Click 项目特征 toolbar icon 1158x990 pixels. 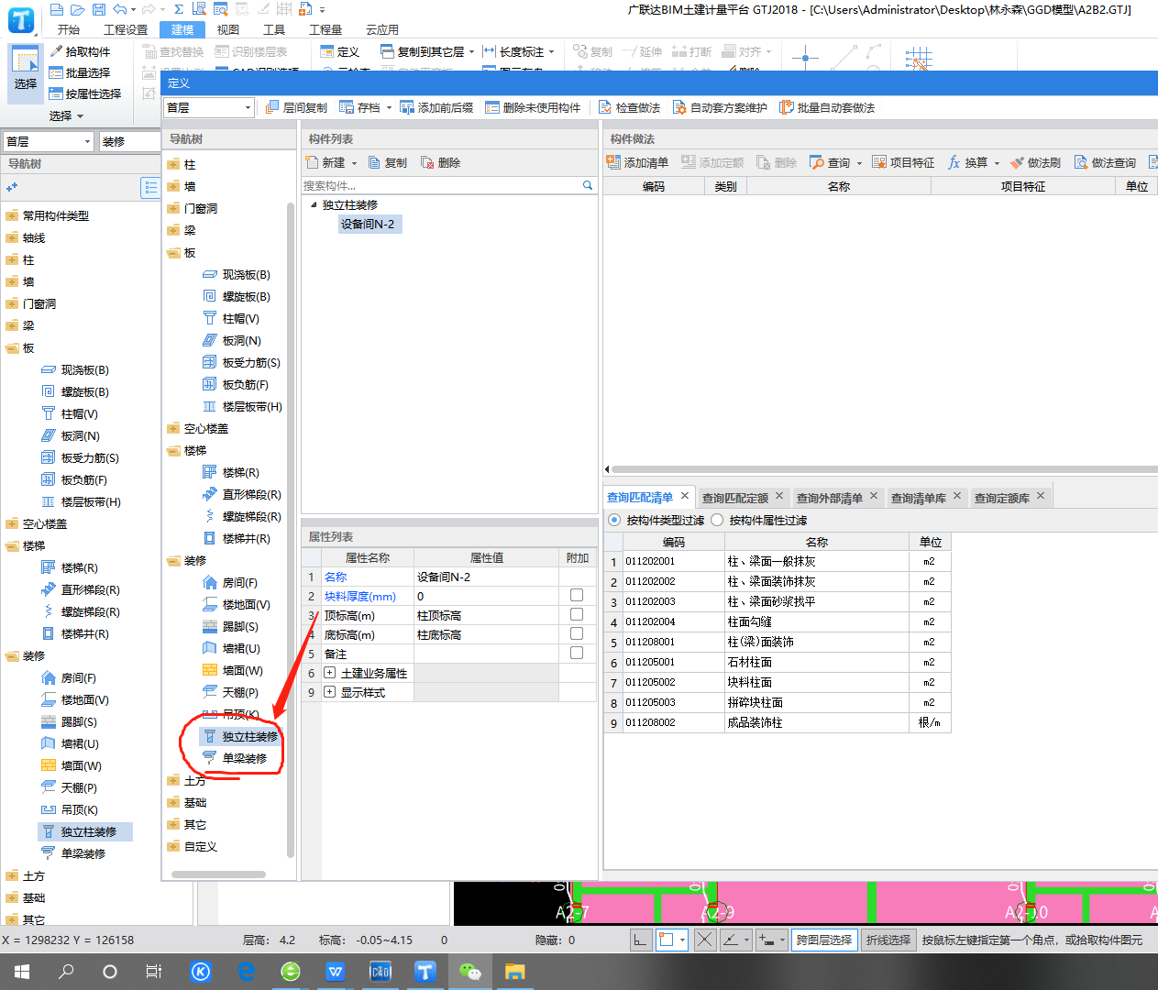(x=879, y=162)
